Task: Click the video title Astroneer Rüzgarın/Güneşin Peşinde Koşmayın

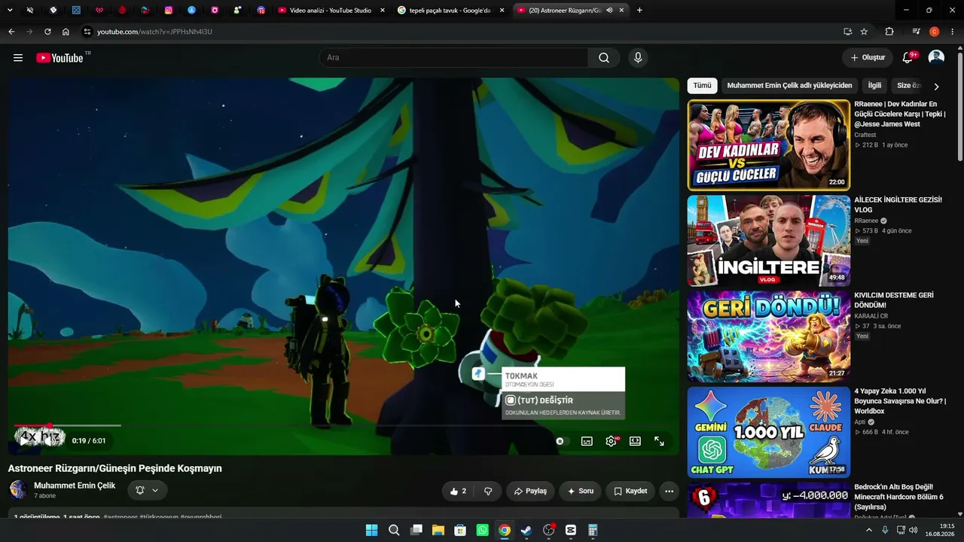Action: (115, 468)
